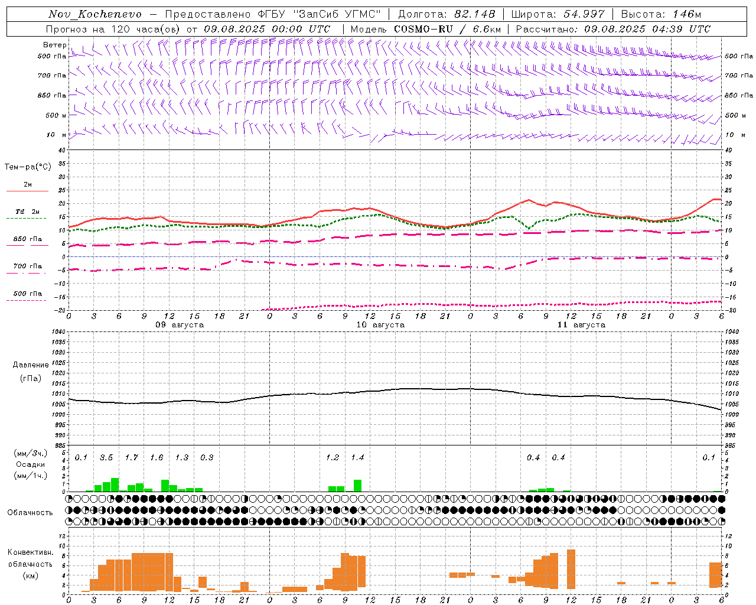Click the 1.4 precipitation total value
Screen dimensions: 756x605
click(x=357, y=458)
